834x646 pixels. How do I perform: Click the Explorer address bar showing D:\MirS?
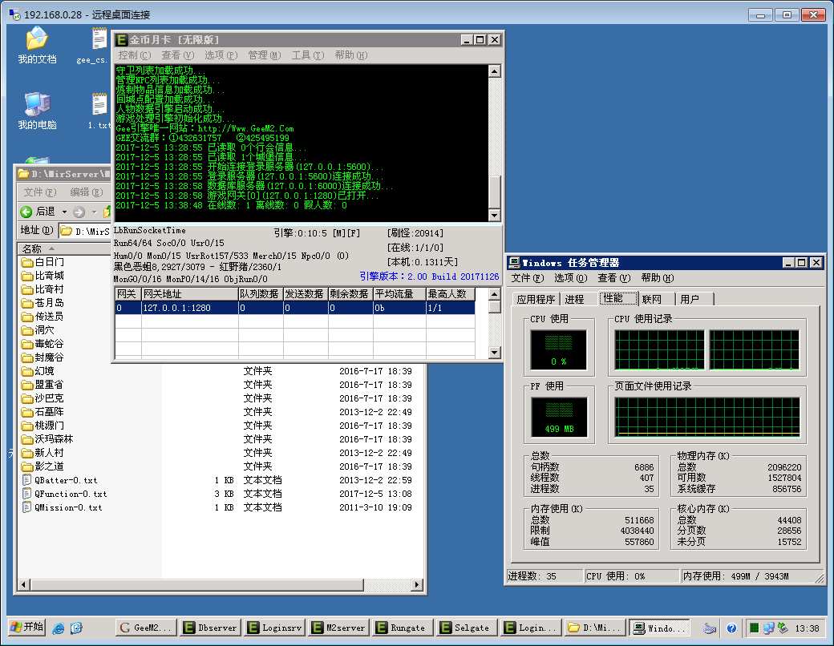(x=84, y=231)
